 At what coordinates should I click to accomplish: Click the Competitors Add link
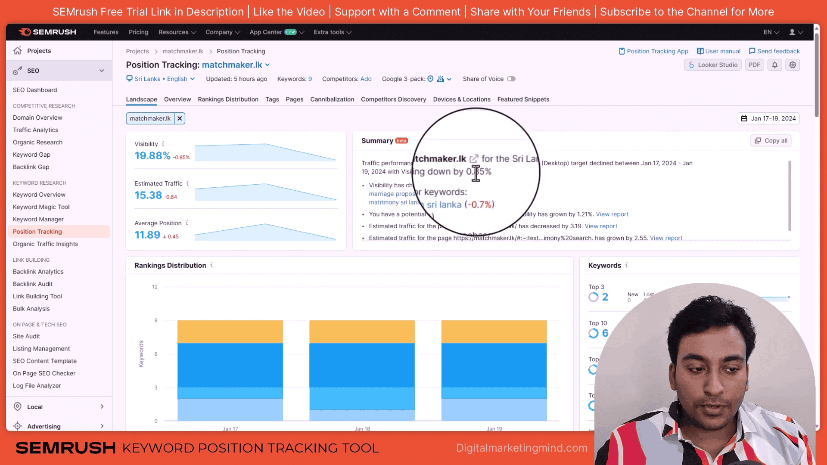[366, 79]
